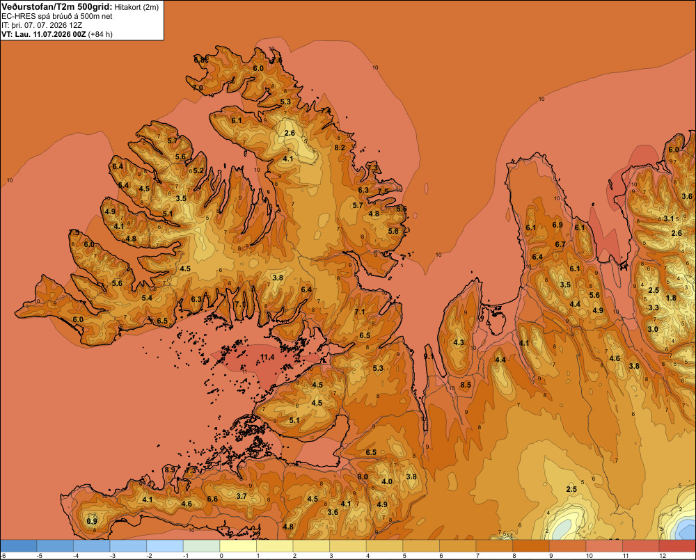Select the 9.1 temperature label
Screen dimensions: 696x560
[429, 356]
